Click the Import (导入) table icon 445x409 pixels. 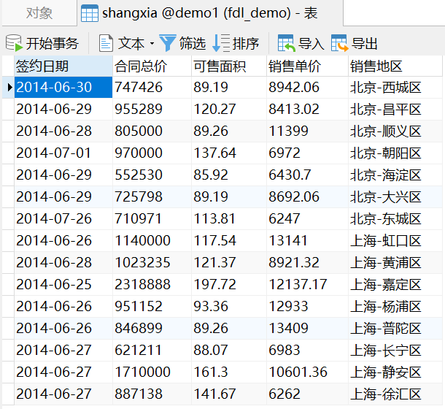(286, 43)
